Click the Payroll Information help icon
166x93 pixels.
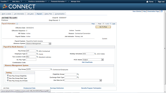click(17, 24)
